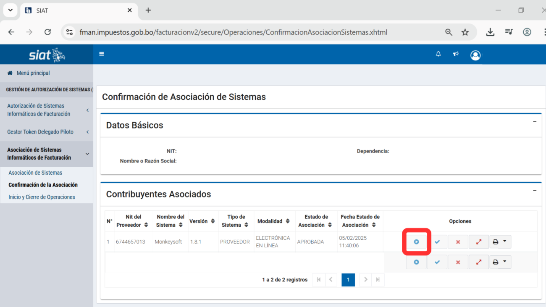Select page 1 in table paginator
This screenshot has width=546, height=307.
pos(348,280)
